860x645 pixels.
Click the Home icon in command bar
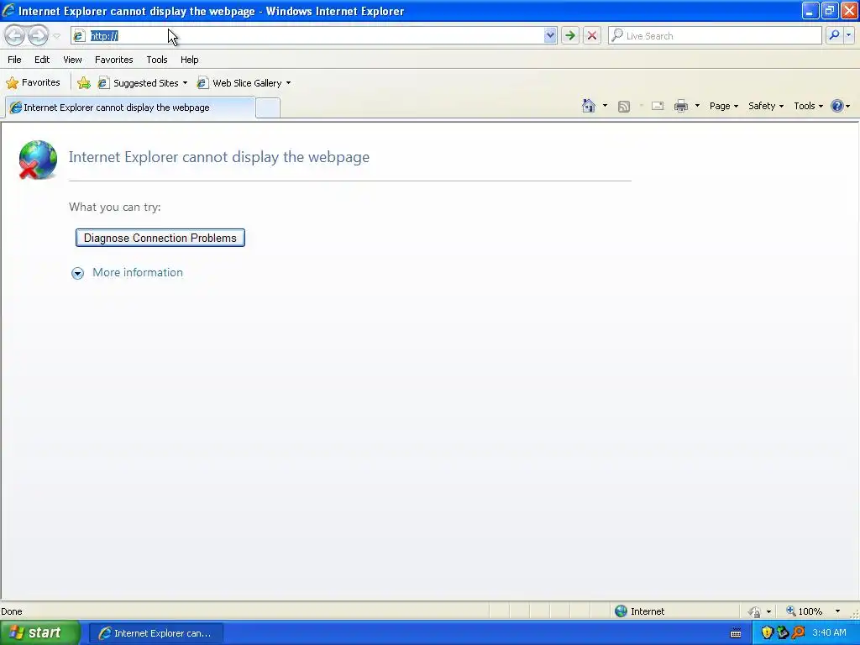pyautogui.click(x=589, y=106)
